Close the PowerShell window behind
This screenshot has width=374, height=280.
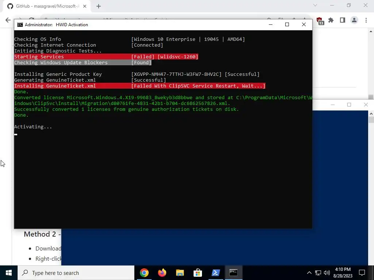click(x=366, y=105)
